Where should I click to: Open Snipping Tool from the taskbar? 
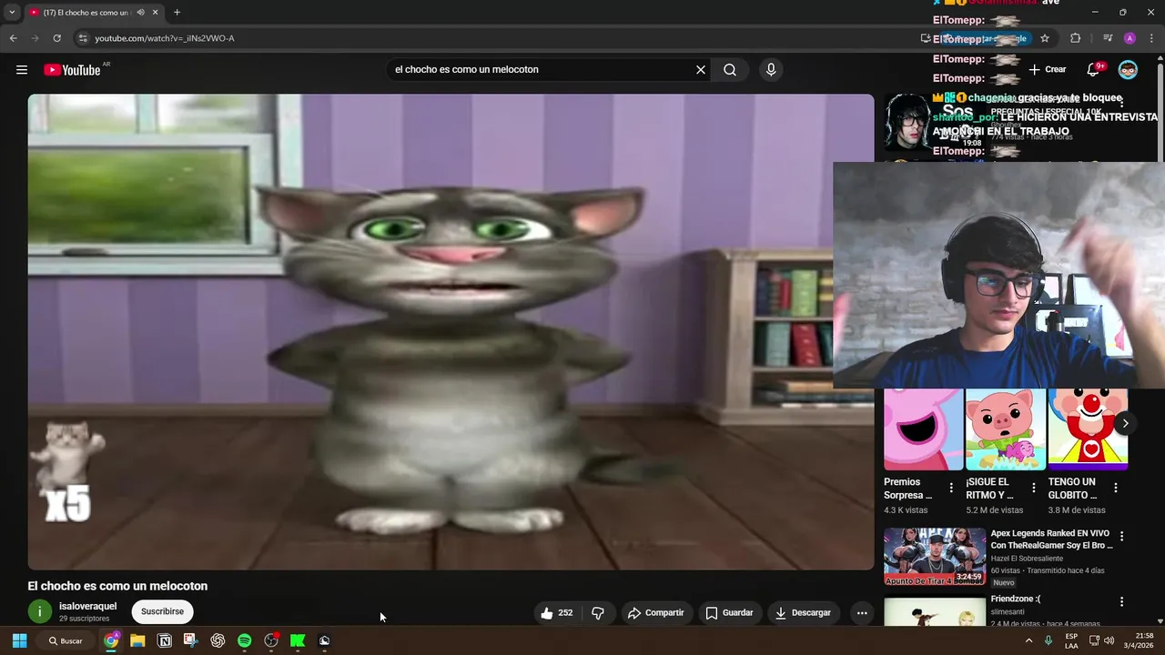click(x=190, y=640)
